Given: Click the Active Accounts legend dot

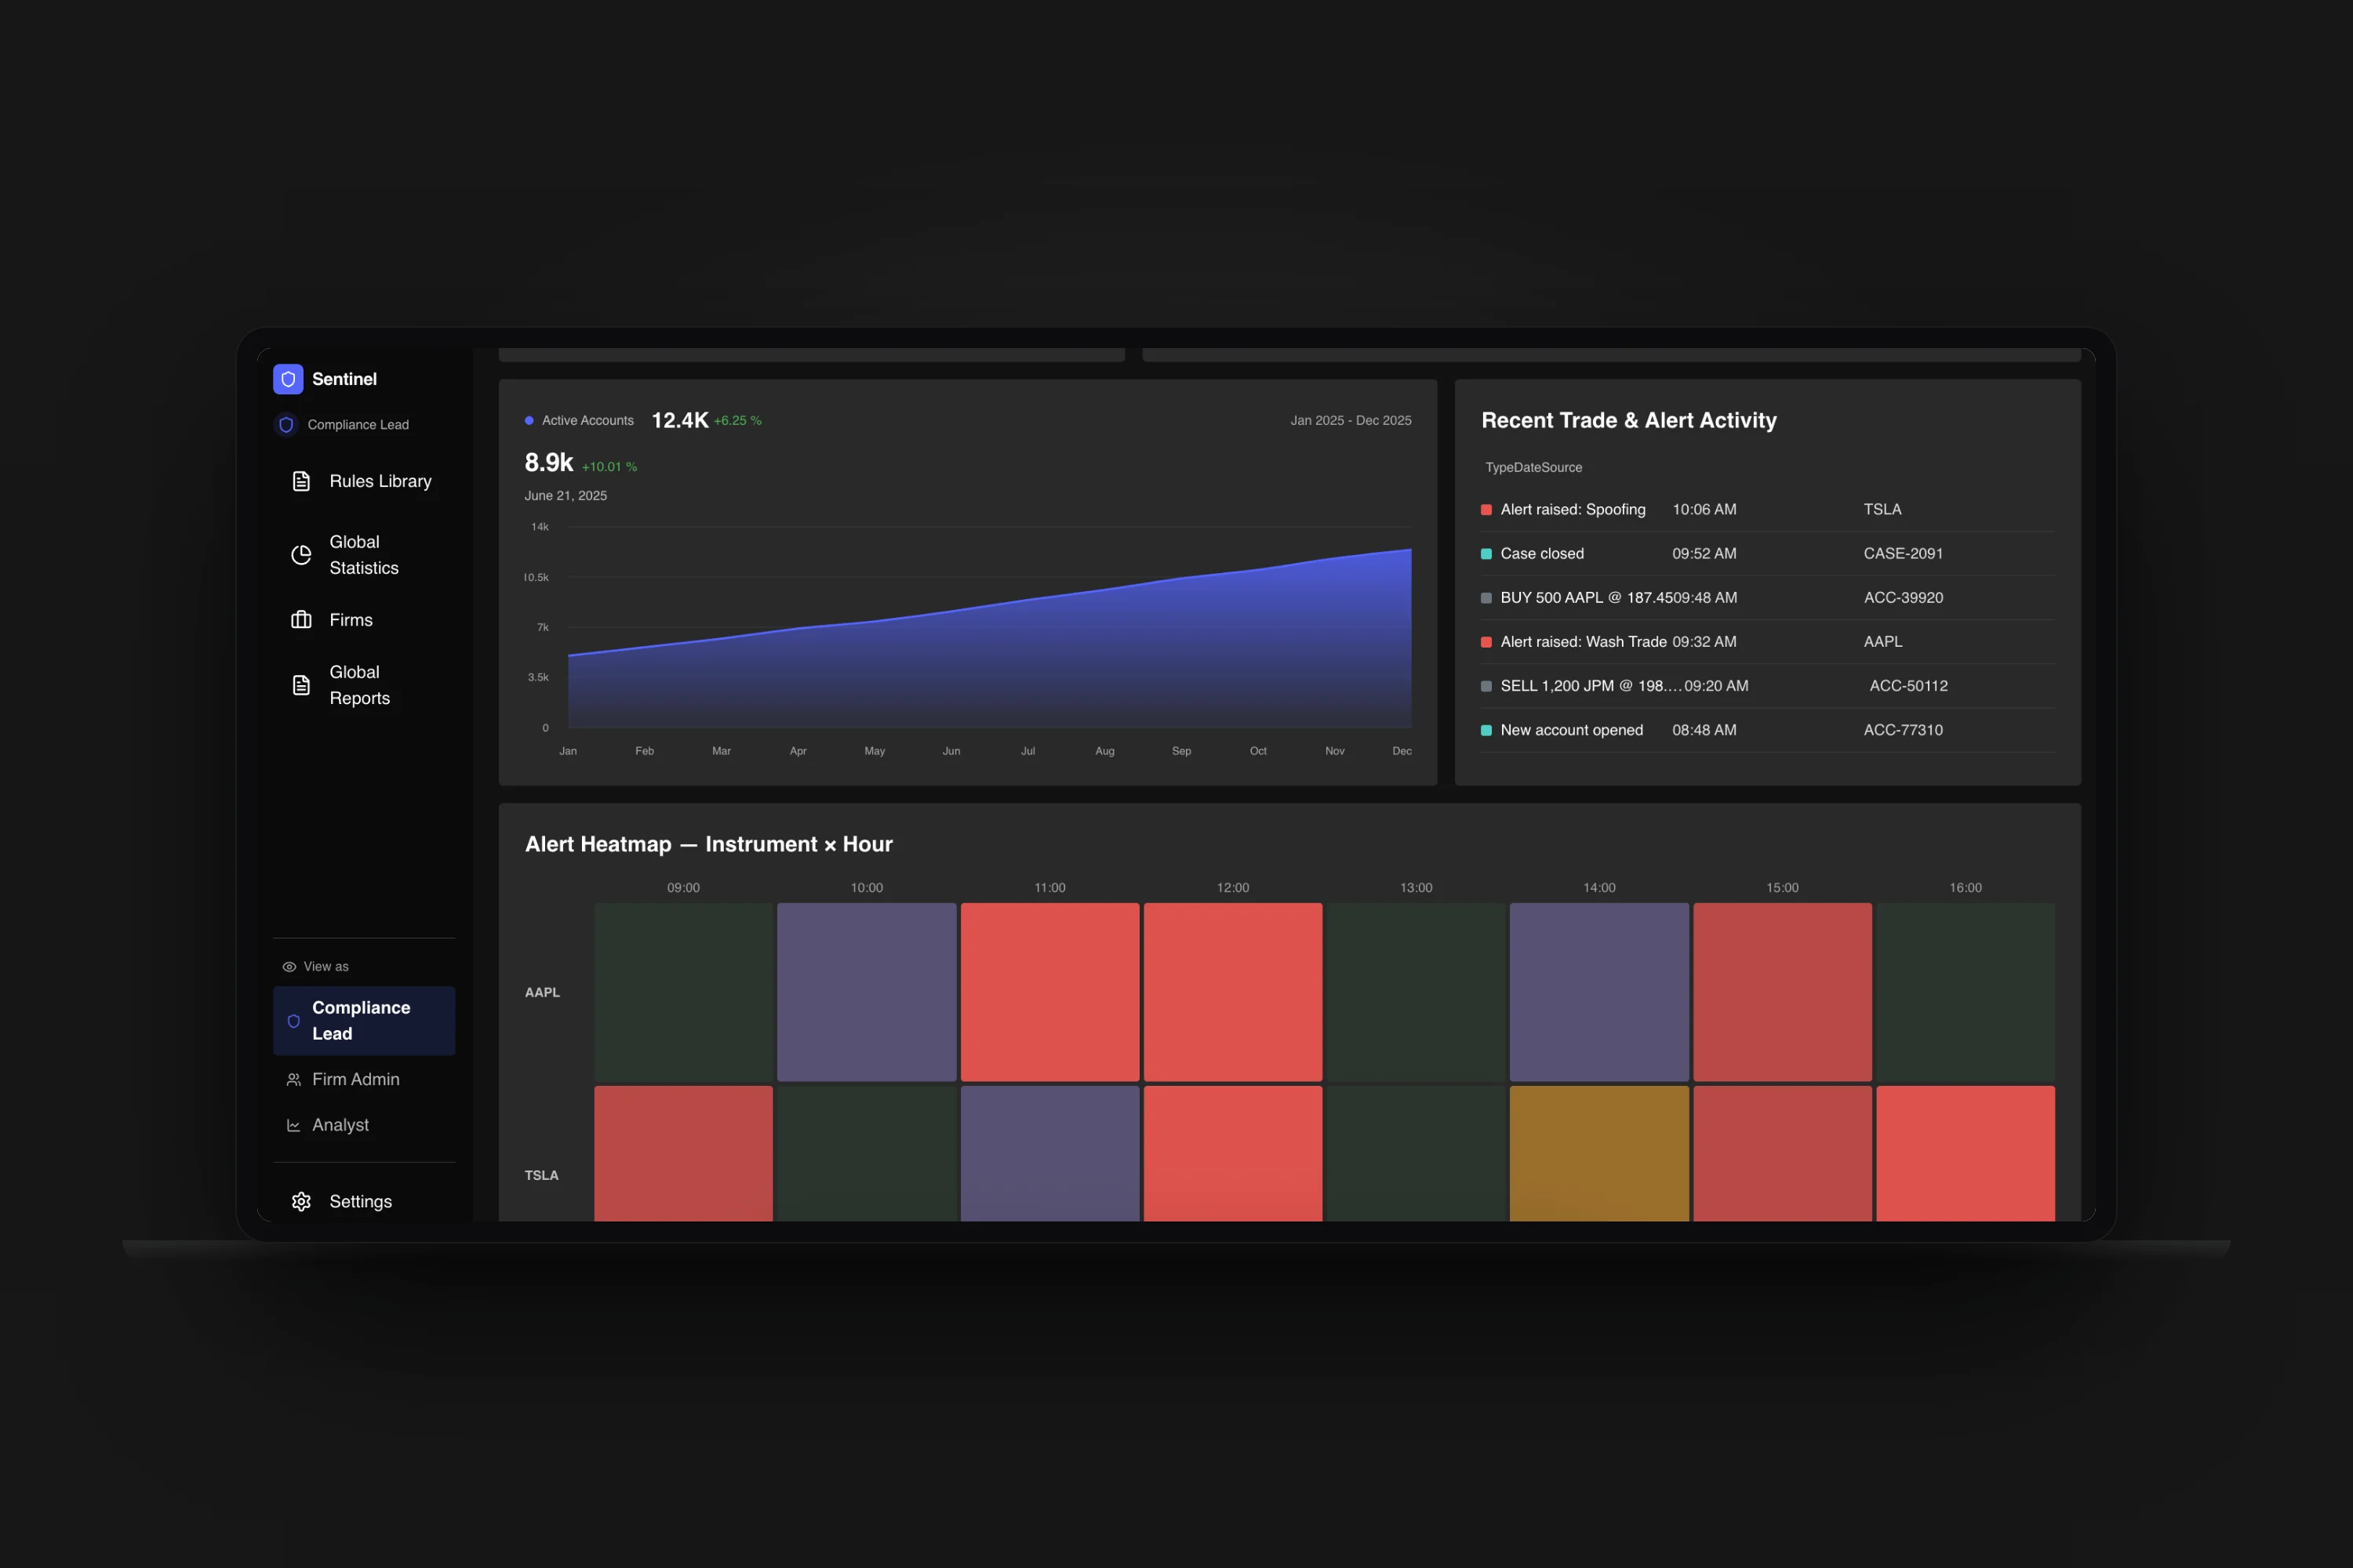Looking at the screenshot, I should coord(529,421).
